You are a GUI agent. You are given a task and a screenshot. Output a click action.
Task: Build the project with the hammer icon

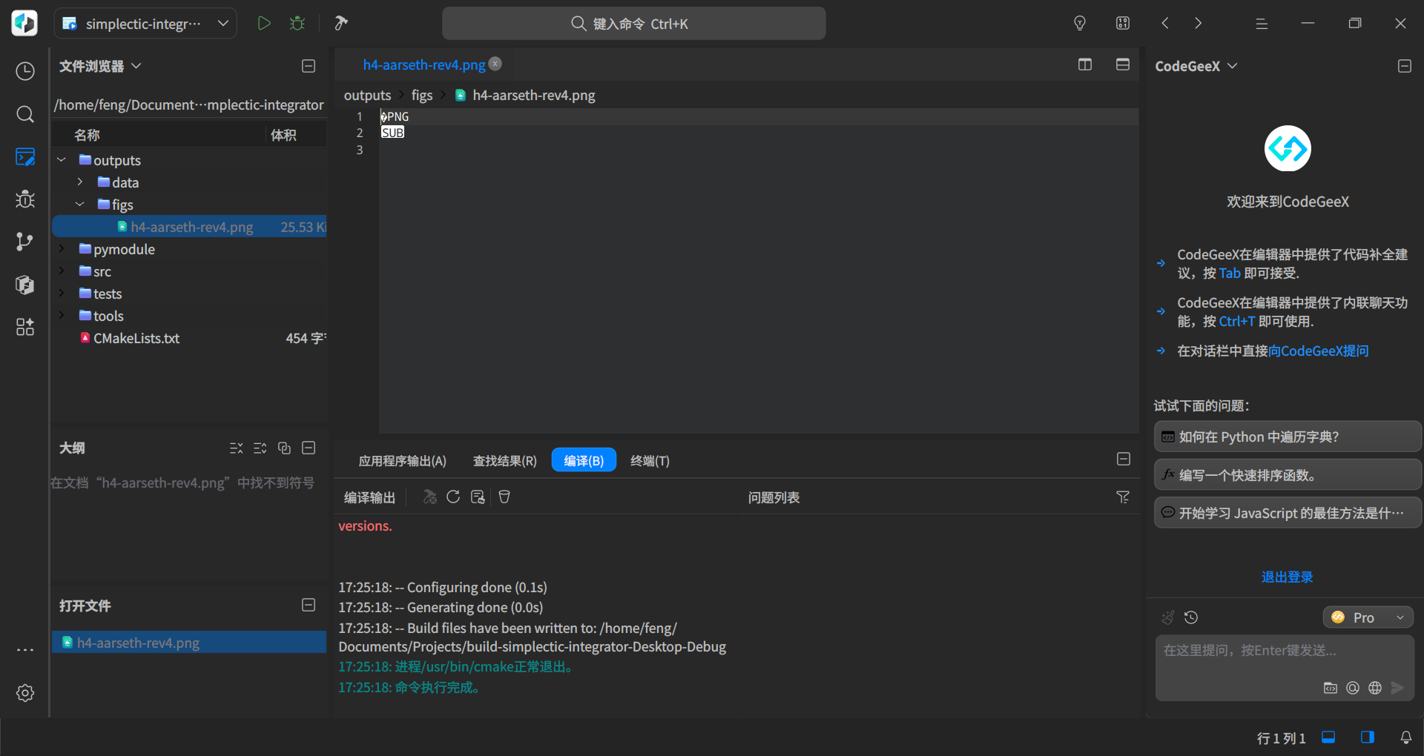pyautogui.click(x=341, y=23)
